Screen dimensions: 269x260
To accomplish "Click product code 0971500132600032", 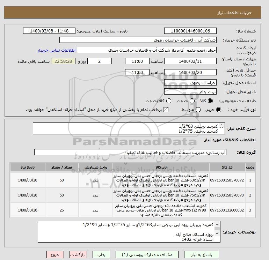I will [x=227, y=210].
